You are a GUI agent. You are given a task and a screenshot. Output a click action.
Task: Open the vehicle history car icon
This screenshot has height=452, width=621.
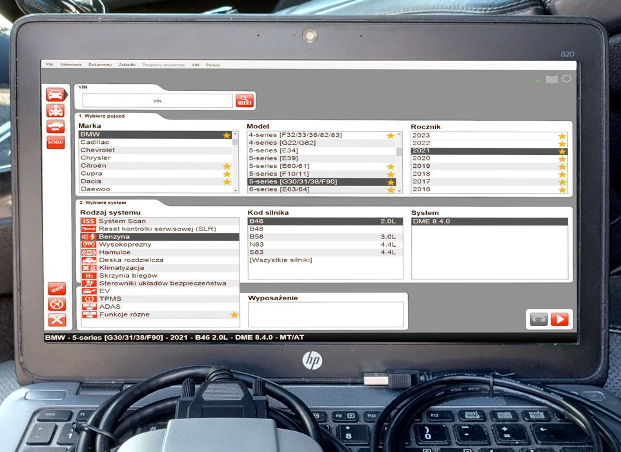tap(56, 127)
